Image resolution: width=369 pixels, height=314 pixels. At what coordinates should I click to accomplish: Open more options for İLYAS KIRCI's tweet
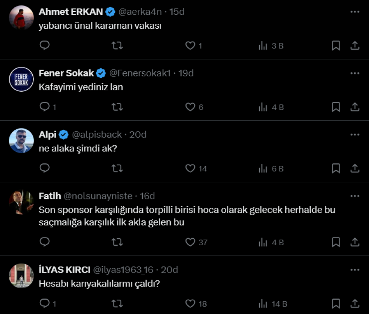(355, 269)
